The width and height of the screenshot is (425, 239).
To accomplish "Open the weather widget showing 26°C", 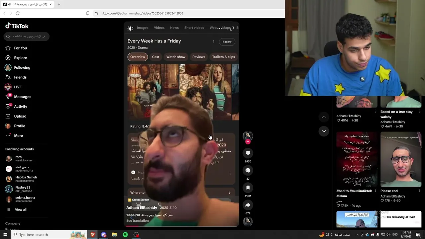I will 334,235.
